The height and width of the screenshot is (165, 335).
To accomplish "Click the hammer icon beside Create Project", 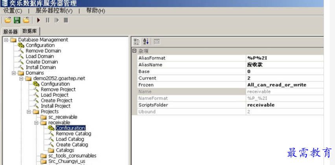I will pyautogui.click(x=36, y=100).
